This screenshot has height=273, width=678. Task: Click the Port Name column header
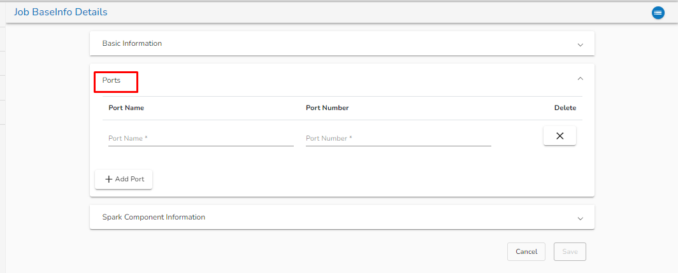pyautogui.click(x=126, y=108)
